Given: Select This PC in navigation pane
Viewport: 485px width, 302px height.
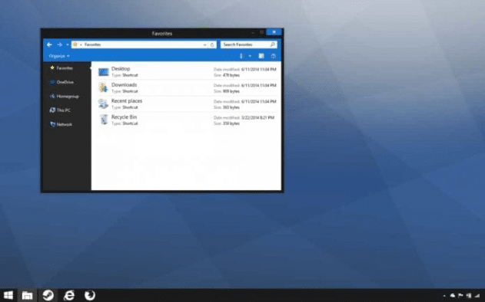Looking at the screenshot, I should click(x=60, y=110).
